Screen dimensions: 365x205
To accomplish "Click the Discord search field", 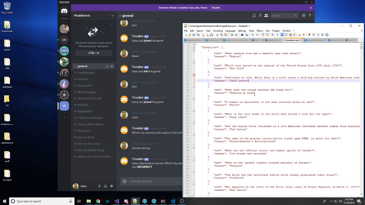I will click(x=284, y=15).
